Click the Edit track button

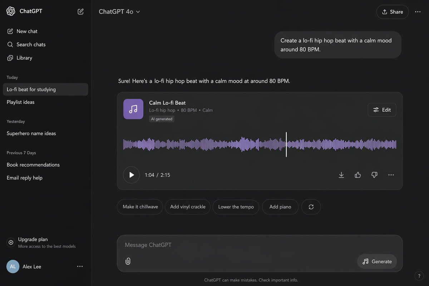pos(382,110)
